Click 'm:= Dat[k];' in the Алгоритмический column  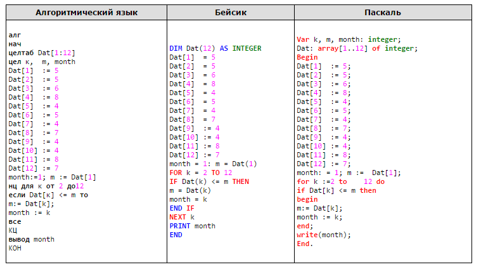[31, 204]
